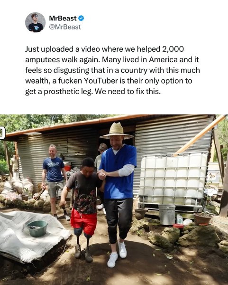This screenshot has height=285, width=228.
Task: Select the beast logo on avatar's shirt
Action: [36, 28]
